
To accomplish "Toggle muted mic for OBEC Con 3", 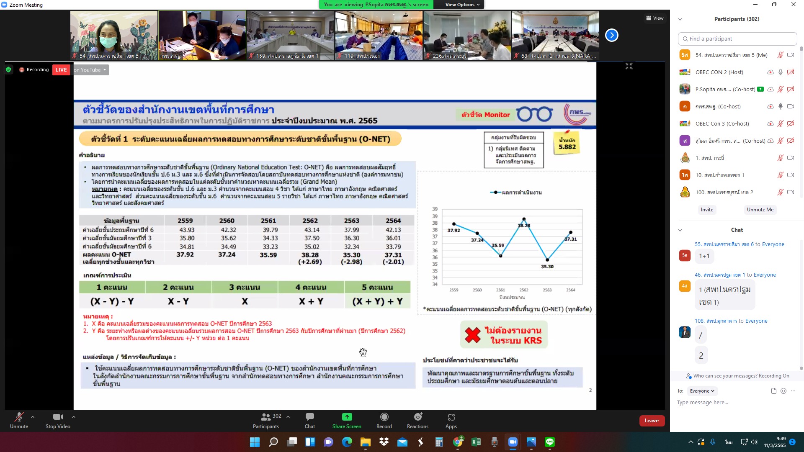I will pos(781,123).
